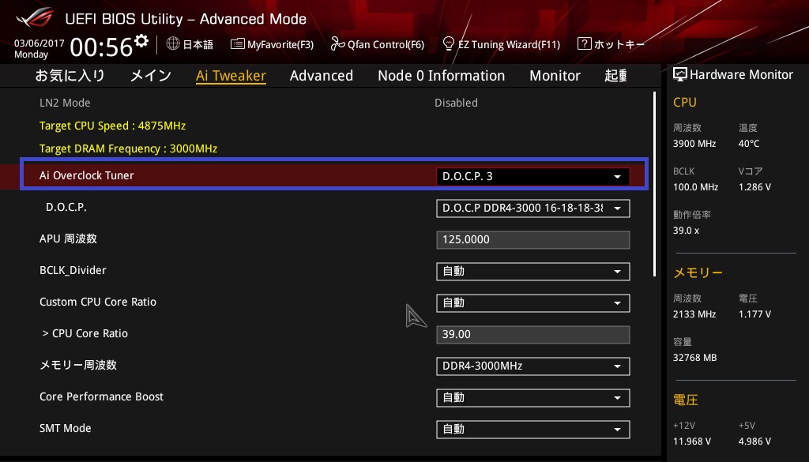Image resolution: width=809 pixels, height=462 pixels.
Task: Click memory voltage 1.177 V value
Action: [x=754, y=314]
